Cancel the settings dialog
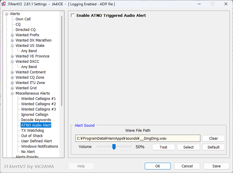 pyautogui.click(x=187, y=166)
